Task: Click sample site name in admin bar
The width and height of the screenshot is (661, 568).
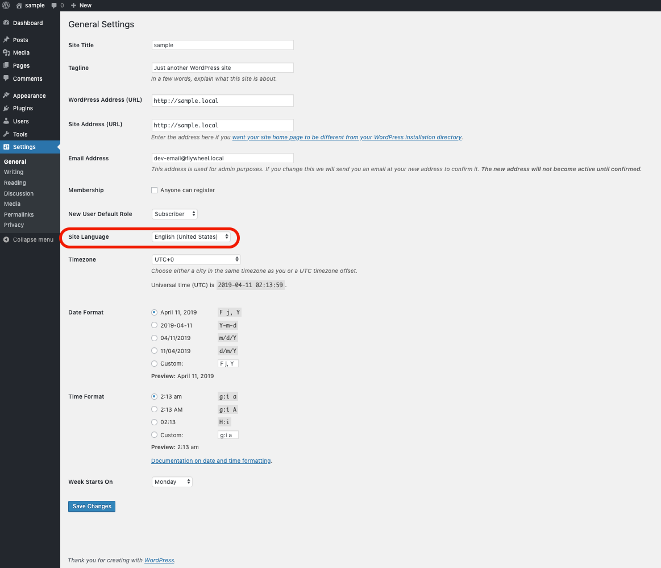Action: click(35, 6)
